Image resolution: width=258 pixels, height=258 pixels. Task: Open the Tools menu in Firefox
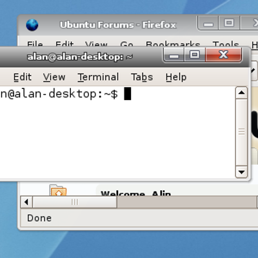click(226, 44)
